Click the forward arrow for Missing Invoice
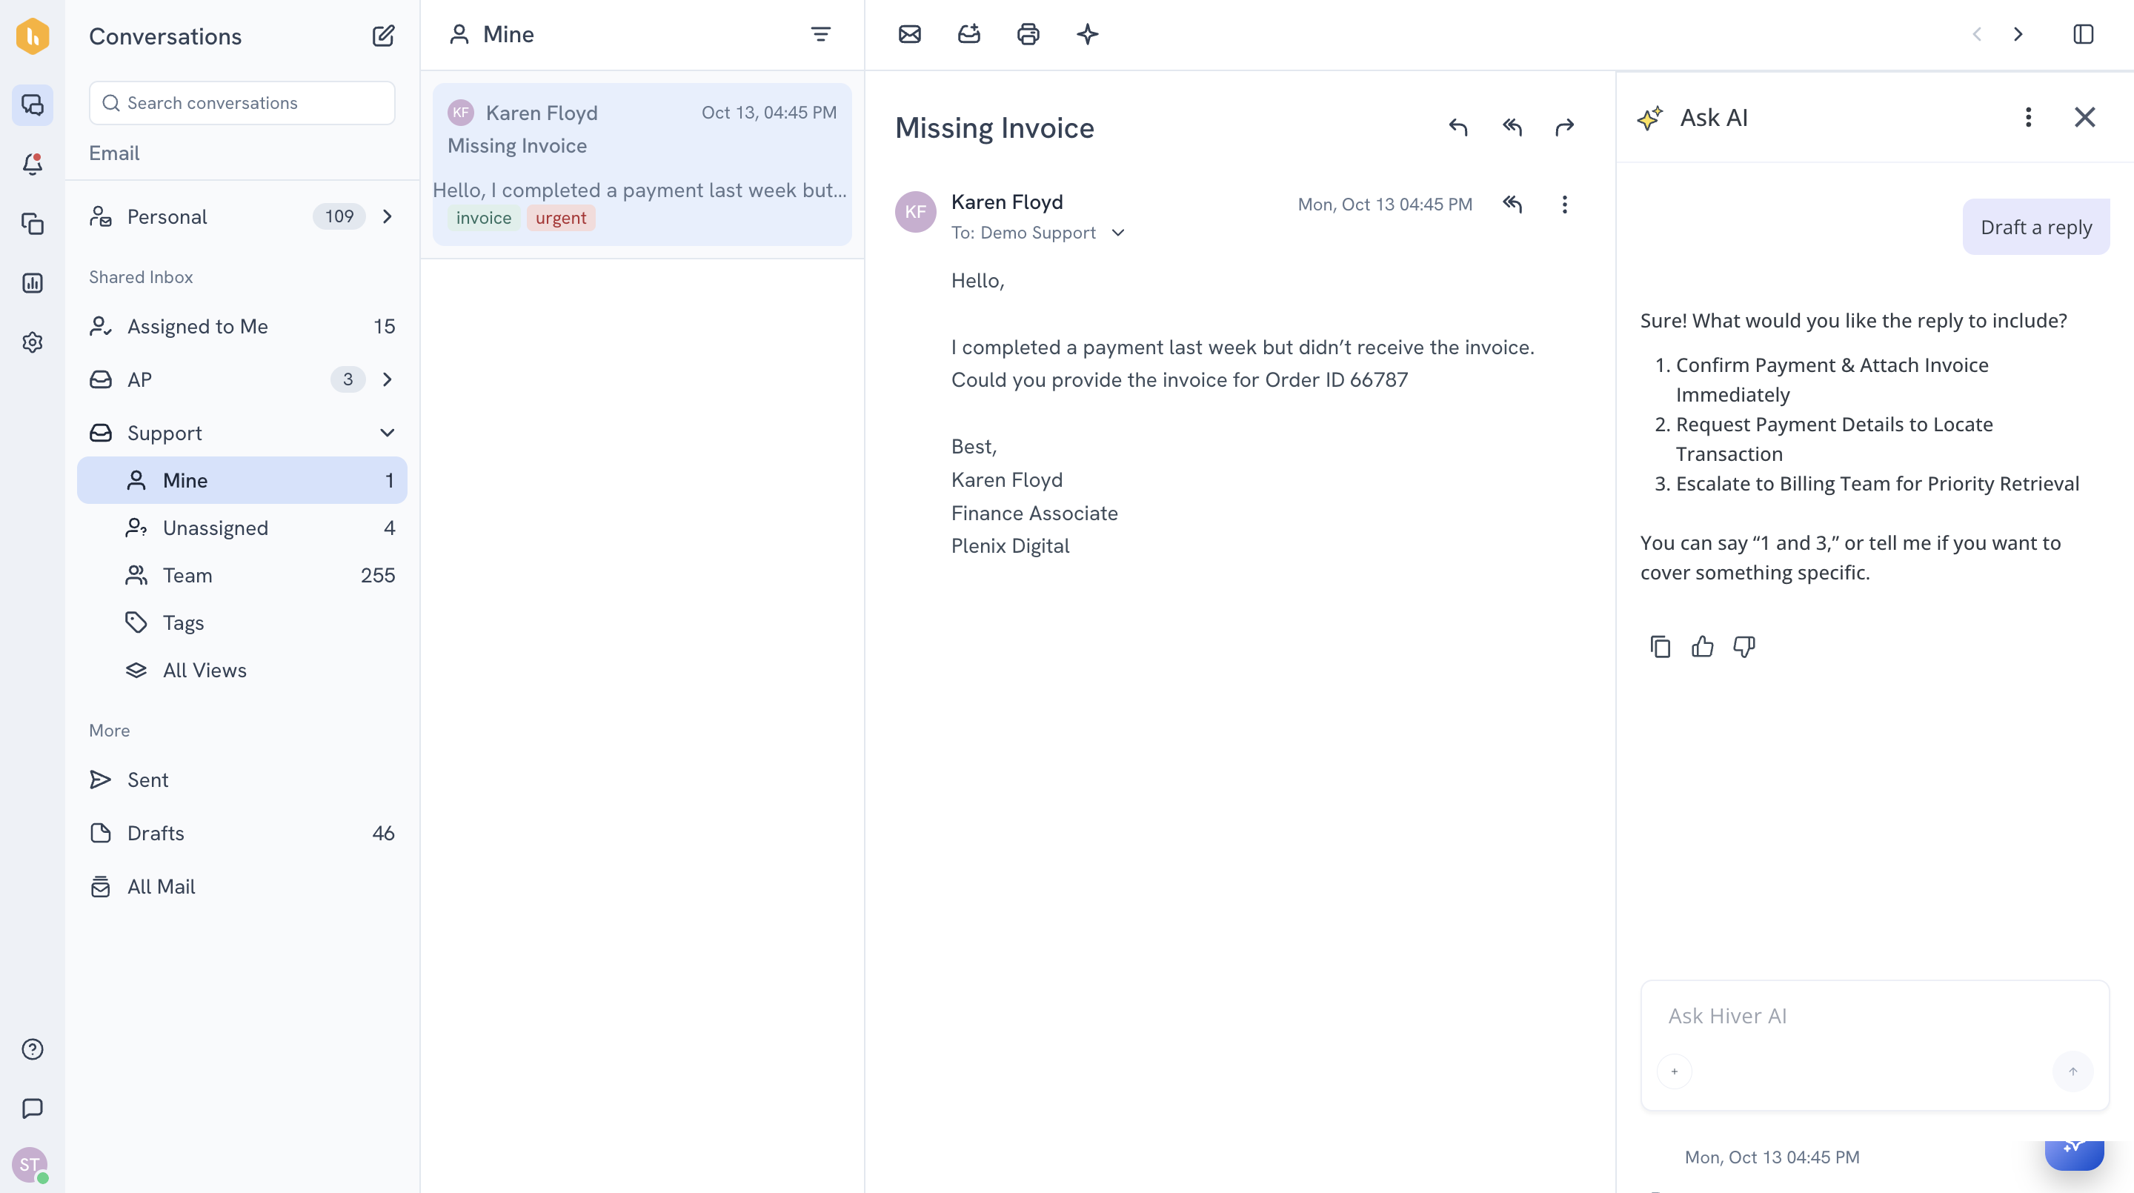 pyautogui.click(x=1564, y=127)
